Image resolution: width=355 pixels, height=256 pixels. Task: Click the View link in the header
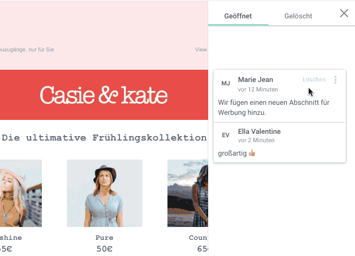201,50
